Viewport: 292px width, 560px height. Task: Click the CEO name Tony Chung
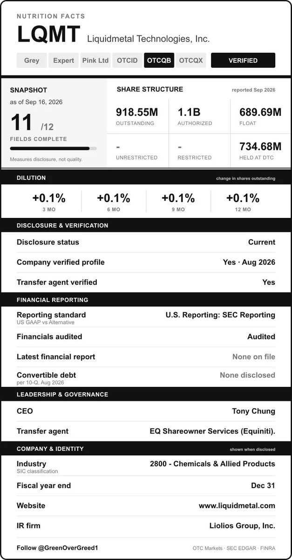[x=254, y=411]
